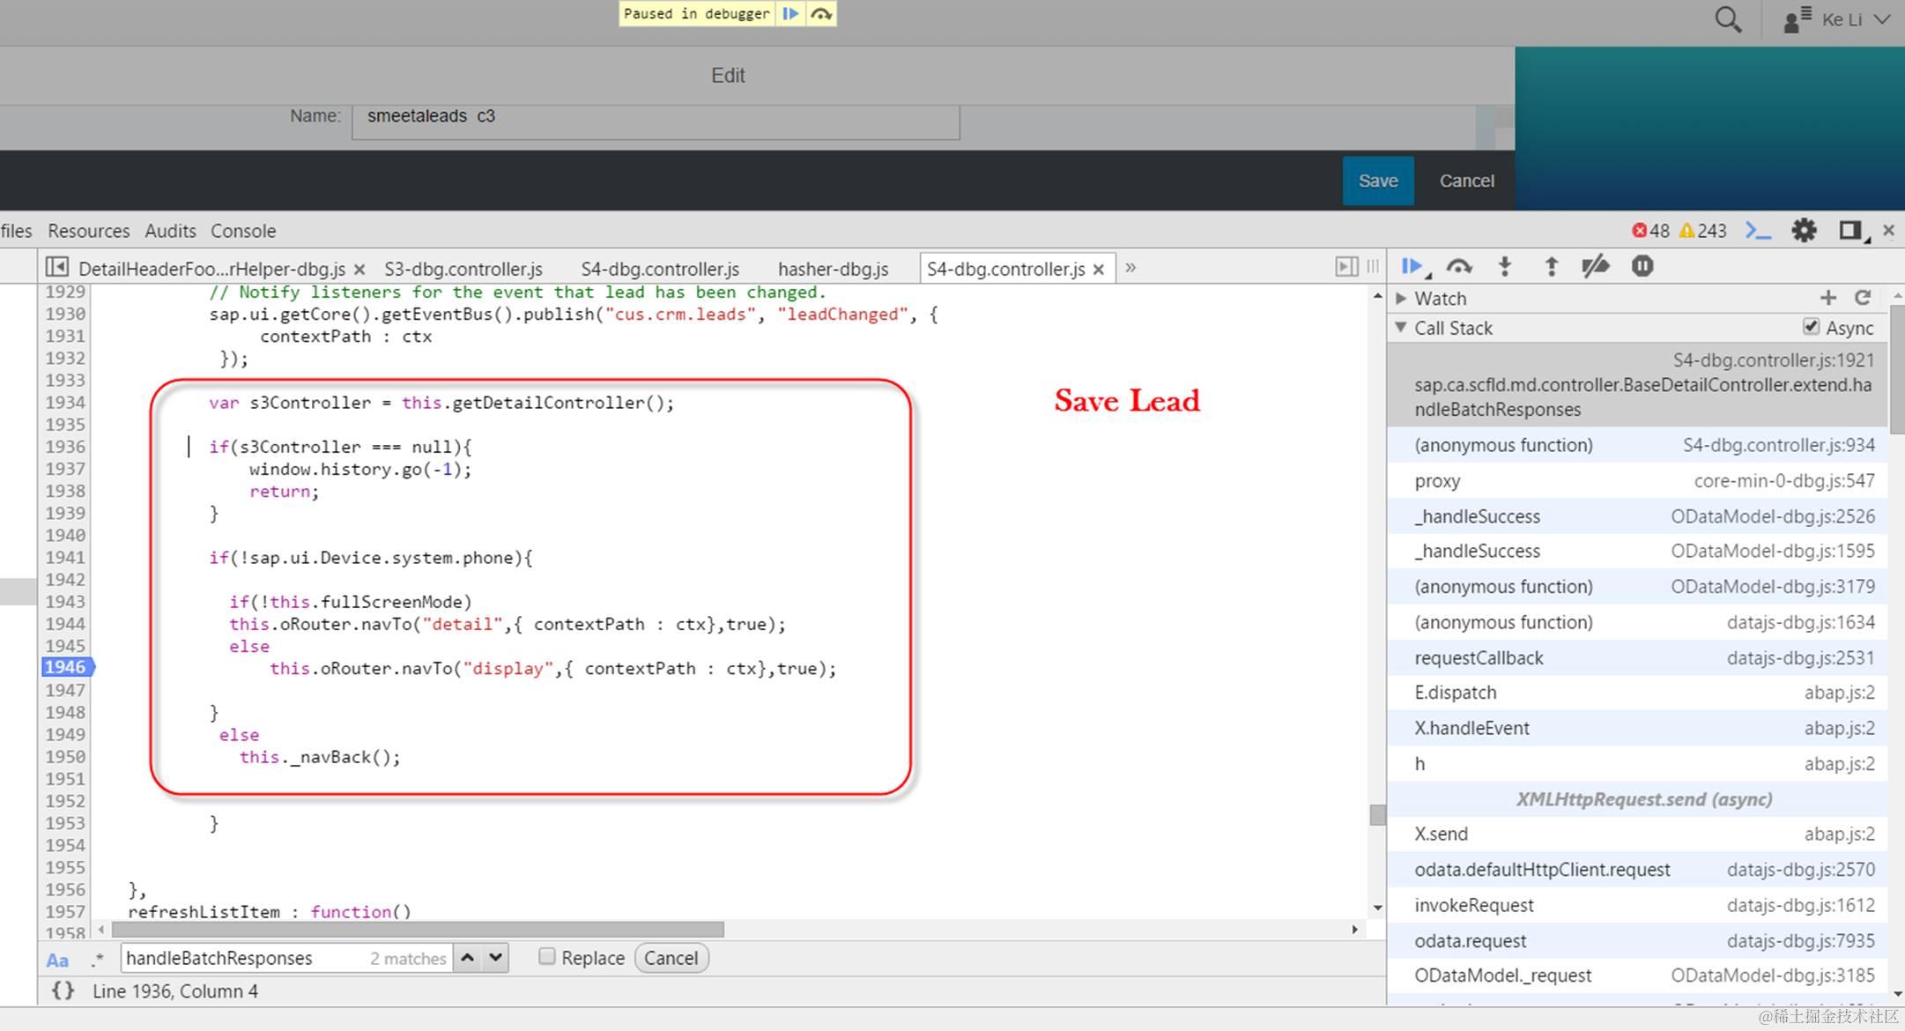The height and width of the screenshot is (1031, 1905).
Task: Pretty print source with braces icon
Action: 63,990
